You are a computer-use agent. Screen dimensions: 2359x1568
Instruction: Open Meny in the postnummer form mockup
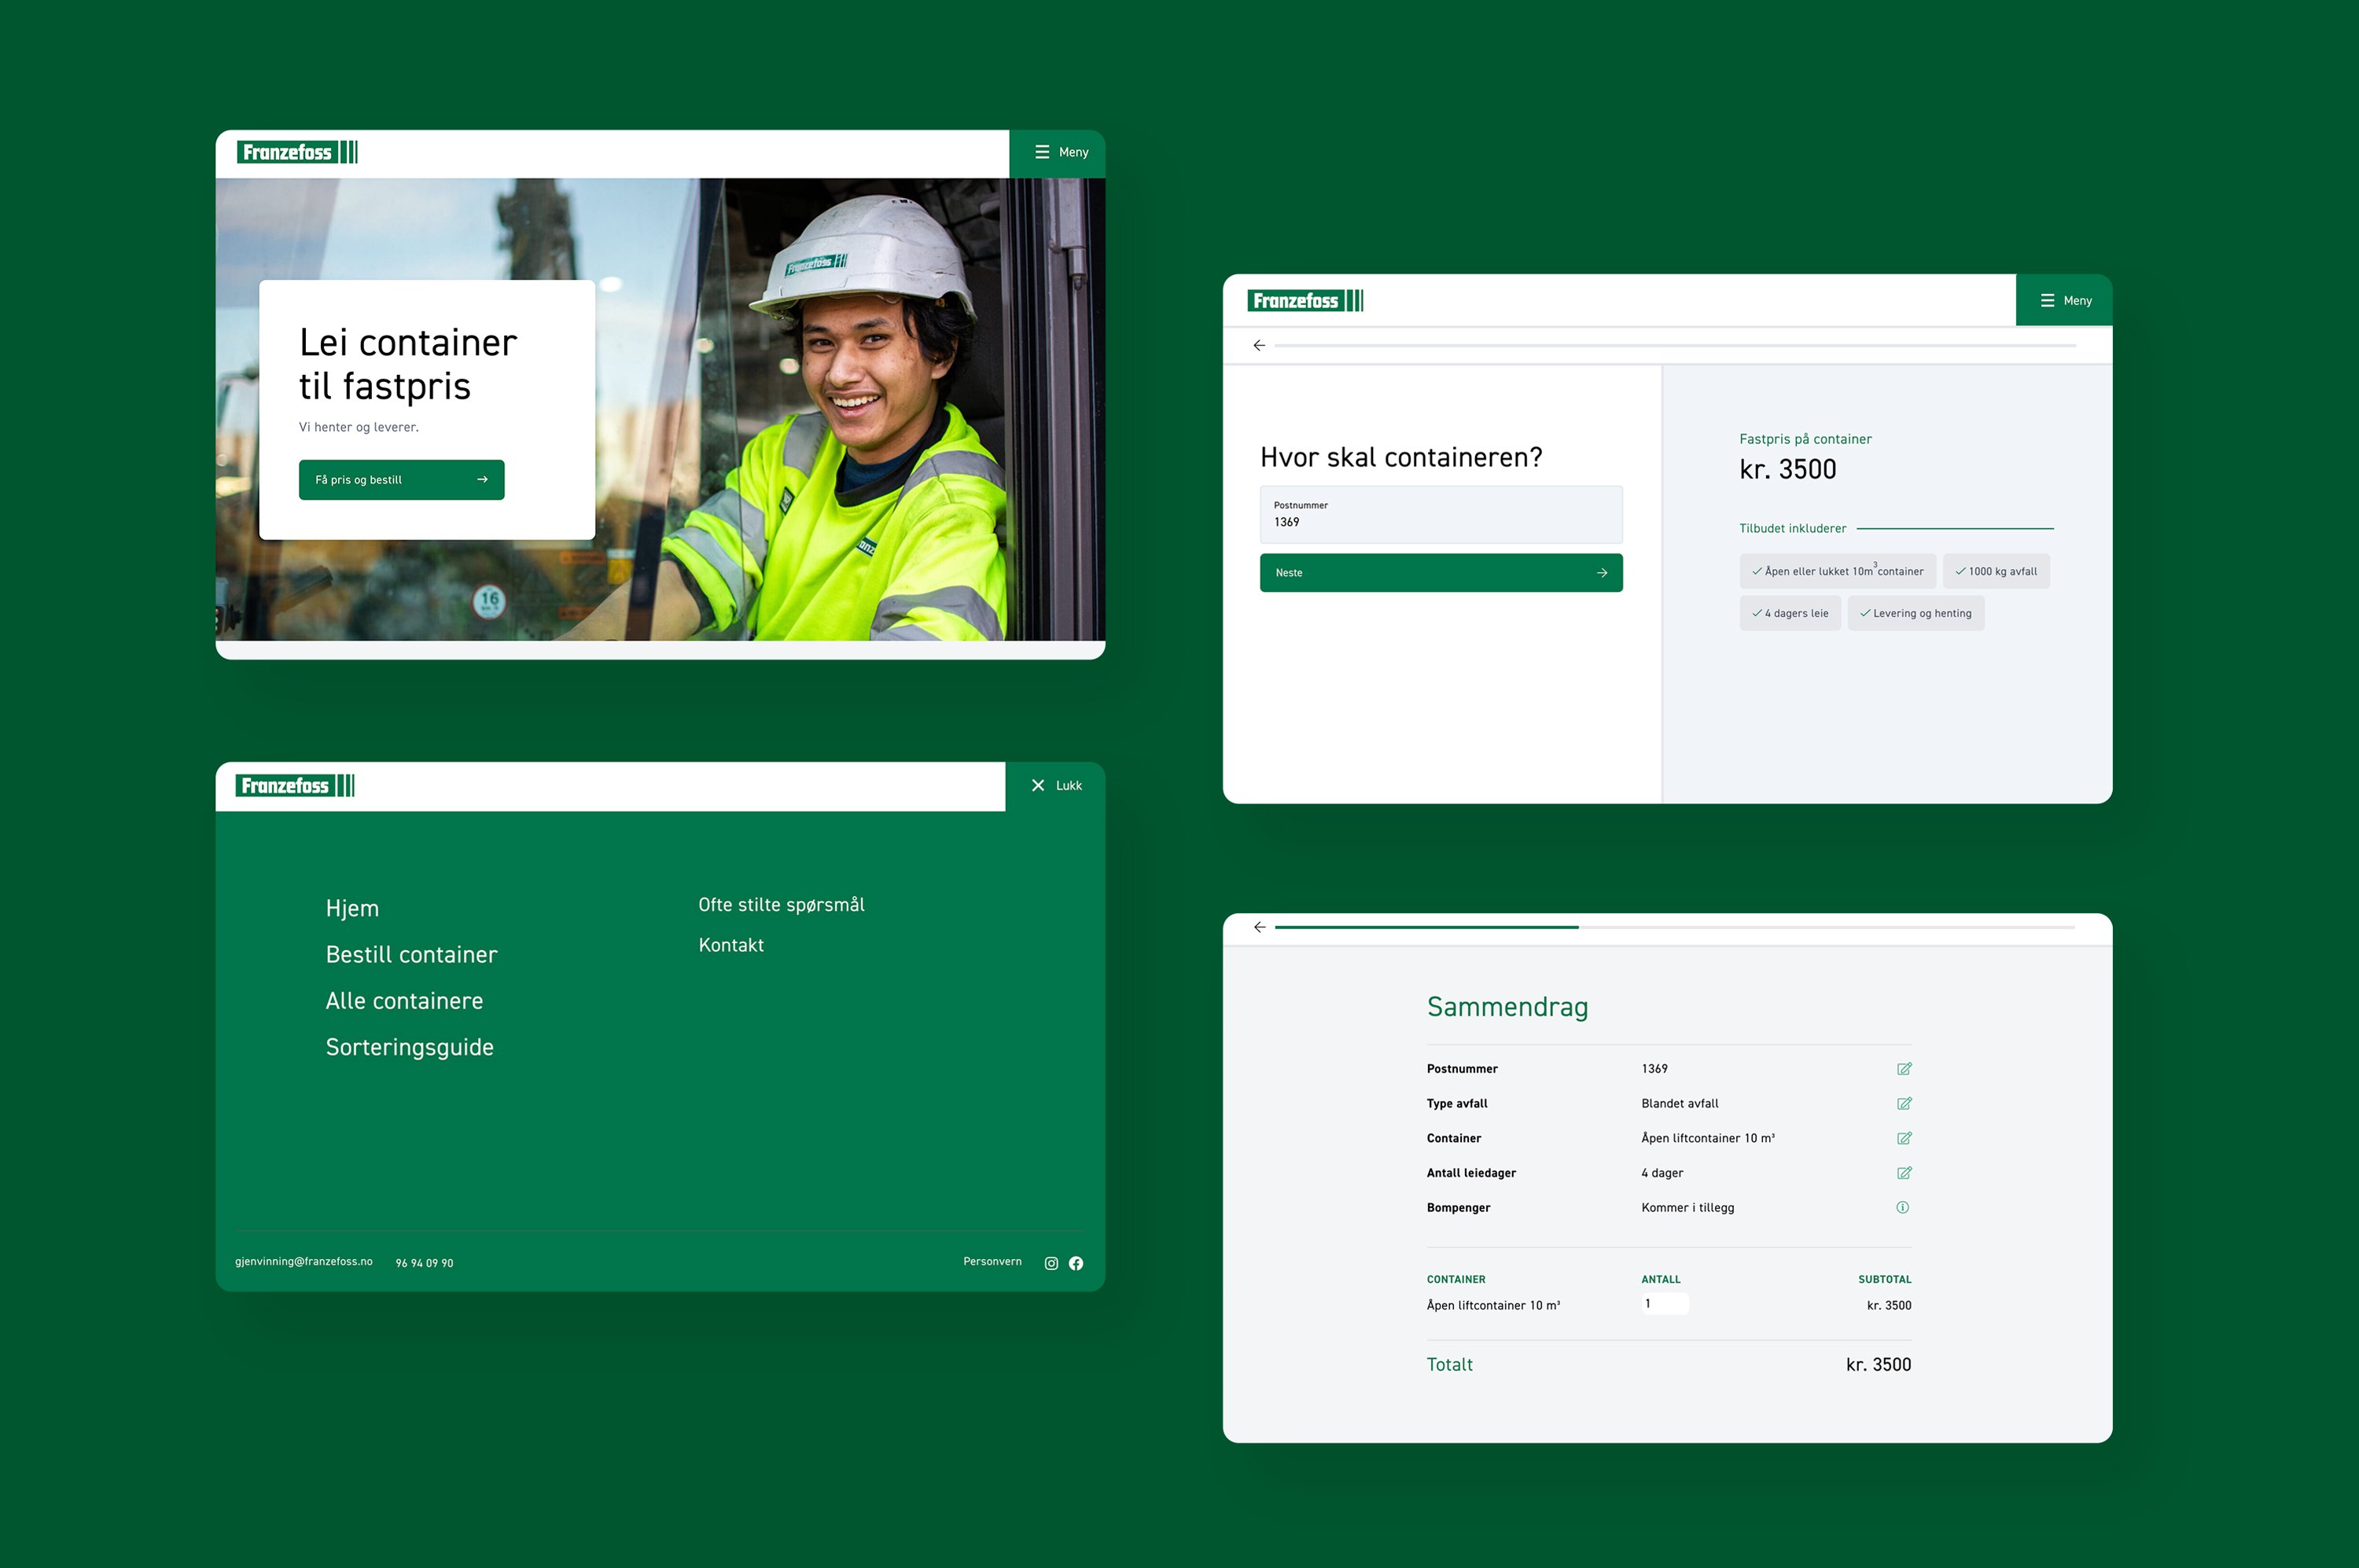point(2064,300)
